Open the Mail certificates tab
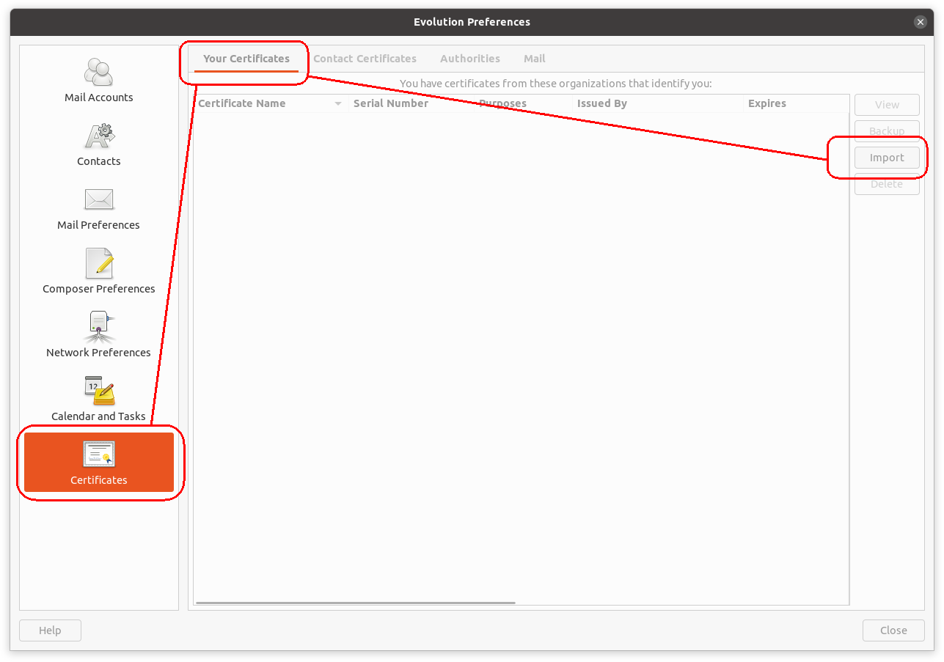 coord(534,59)
